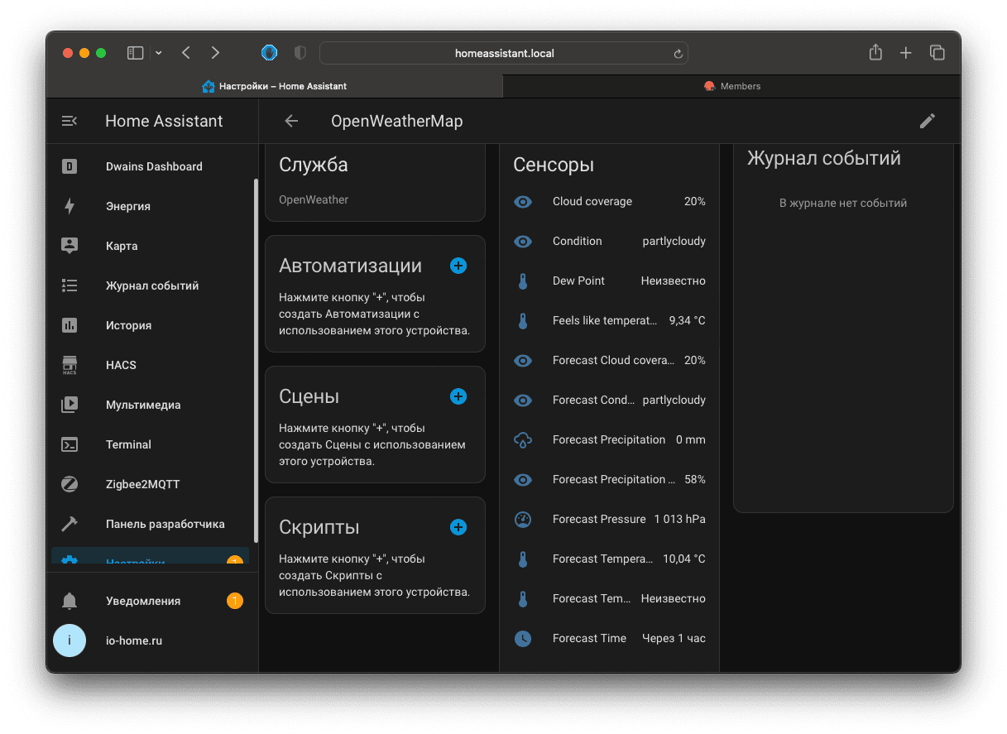Click the Через 1 час value

click(x=674, y=638)
